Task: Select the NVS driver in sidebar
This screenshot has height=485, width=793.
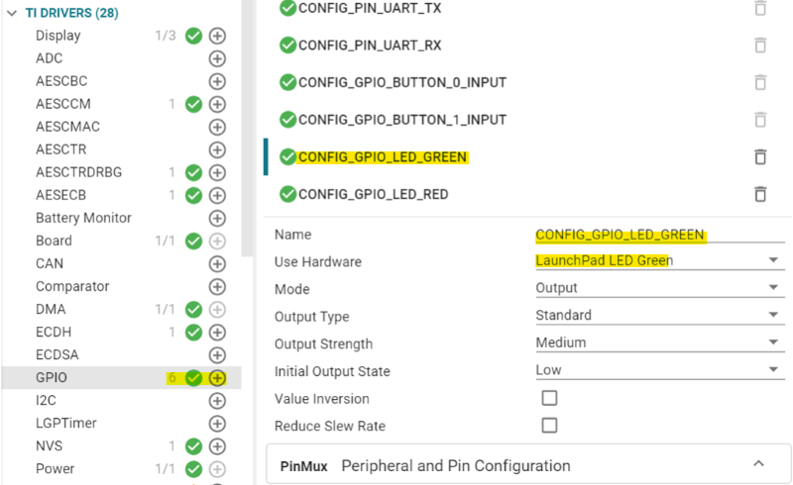Action: pyautogui.click(x=49, y=446)
